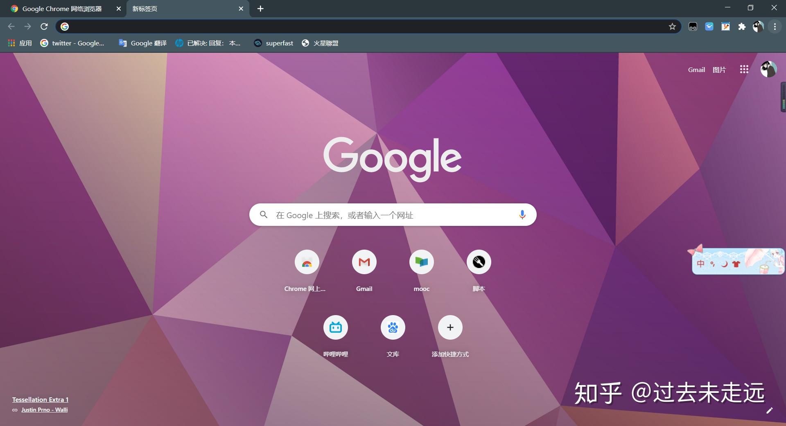This screenshot has height=426, width=786.
Task: Open the Google apps launcher grid
Action: tap(743, 69)
